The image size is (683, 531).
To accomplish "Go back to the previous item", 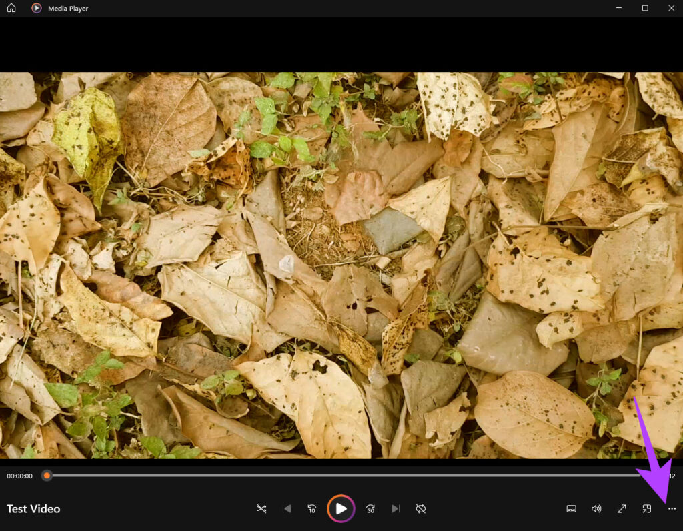I will [287, 508].
